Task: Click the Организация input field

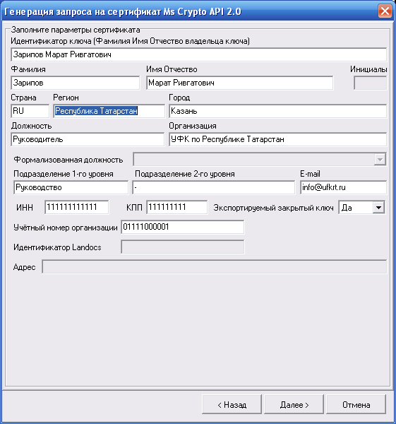Action: (x=277, y=139)
